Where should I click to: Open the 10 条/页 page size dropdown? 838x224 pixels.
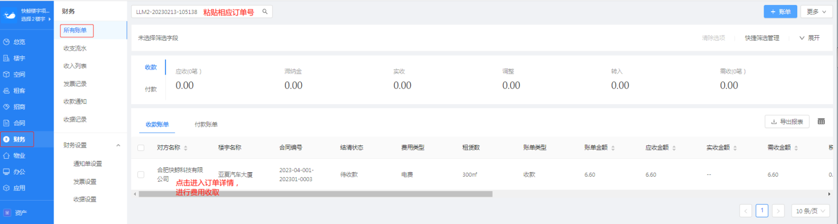click(810, 211)
